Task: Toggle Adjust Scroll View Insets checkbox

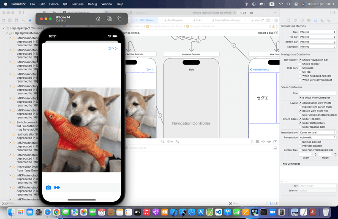Action: point(300,103)
